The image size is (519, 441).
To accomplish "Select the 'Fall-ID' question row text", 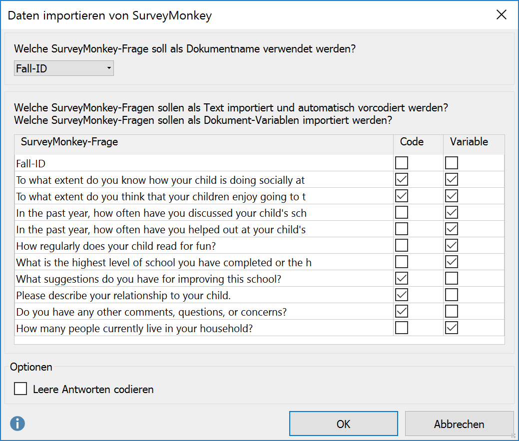I will click(31, 163).
